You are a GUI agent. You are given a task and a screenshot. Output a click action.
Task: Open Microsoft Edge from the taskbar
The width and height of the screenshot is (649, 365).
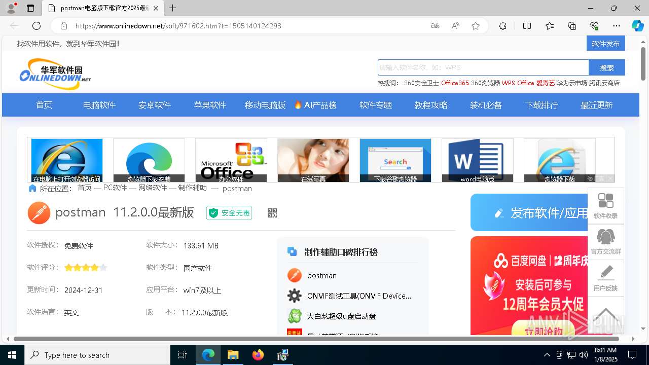point(208,355)
